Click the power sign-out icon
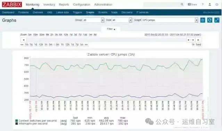Screen dimensions: 222x131 pyautogui.click(x=217, y=5)
